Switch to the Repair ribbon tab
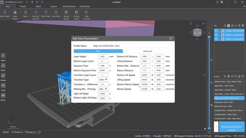The height and width of the screenshot is (138, 246). [38, 7]
